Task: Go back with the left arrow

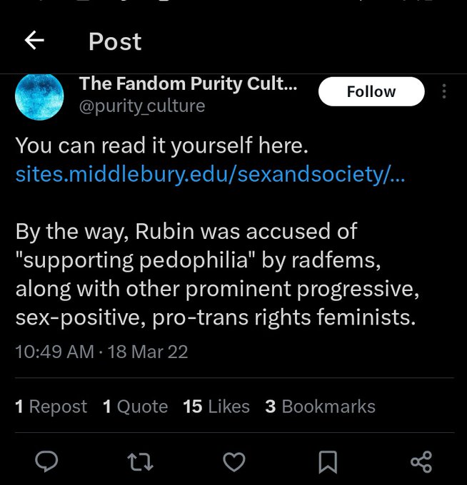Action: click(x=34, y=41)
